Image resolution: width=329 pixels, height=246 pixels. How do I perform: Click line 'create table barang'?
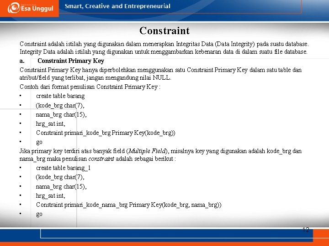60,96
